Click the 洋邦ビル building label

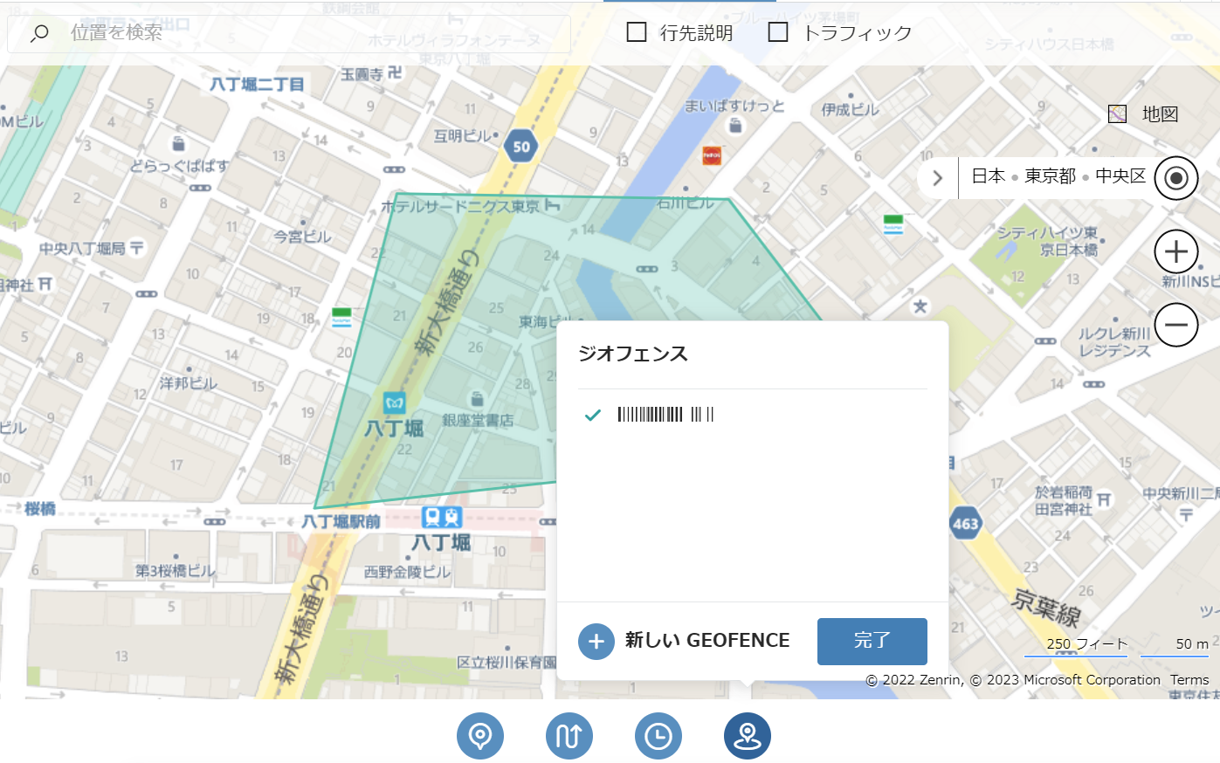point(189,383)
